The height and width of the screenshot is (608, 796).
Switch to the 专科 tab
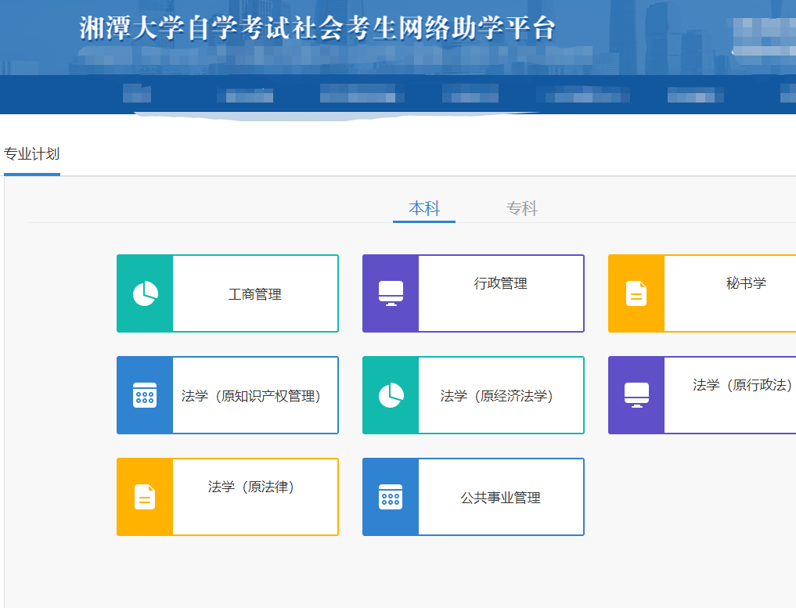(x=522, y=208)
